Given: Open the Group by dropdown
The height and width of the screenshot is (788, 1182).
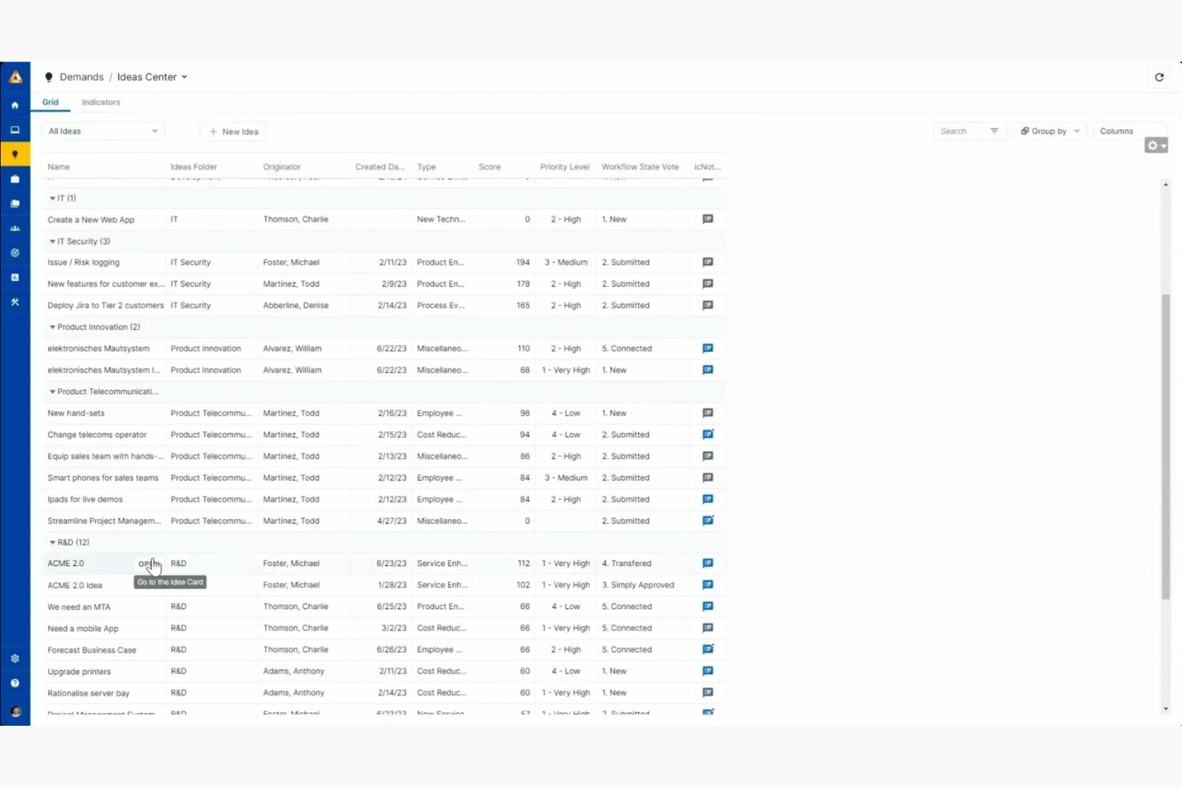Looking at the screenshot, I should click(1049, 130).
